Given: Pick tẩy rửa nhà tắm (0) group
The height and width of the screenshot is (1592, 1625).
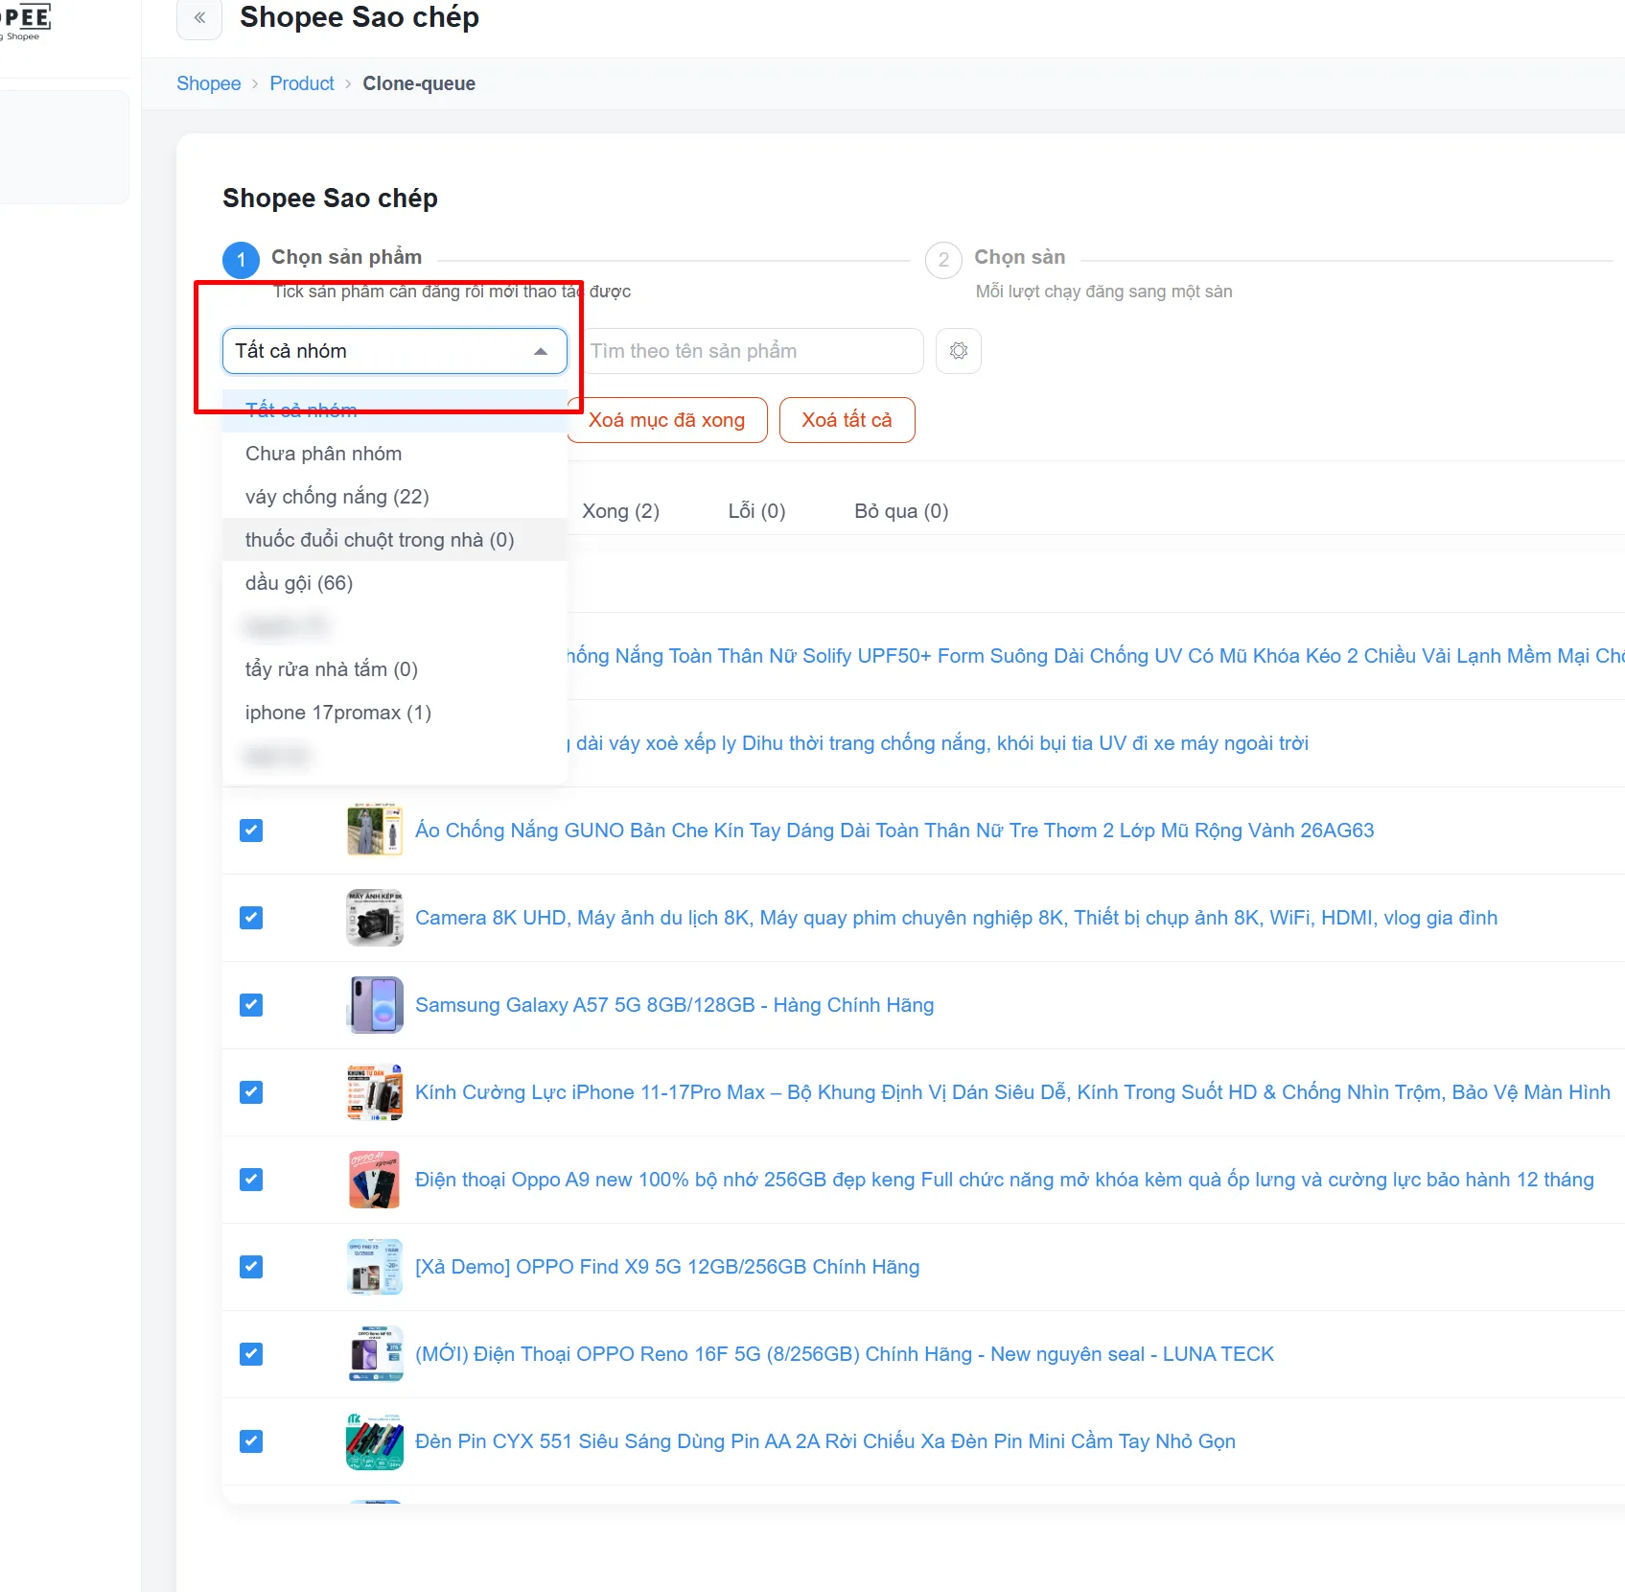Looking at the screenshot, I should coord(395,669).
